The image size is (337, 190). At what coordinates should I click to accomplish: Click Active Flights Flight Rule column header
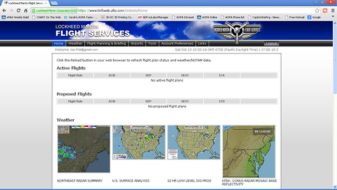[x=75, y=75]
